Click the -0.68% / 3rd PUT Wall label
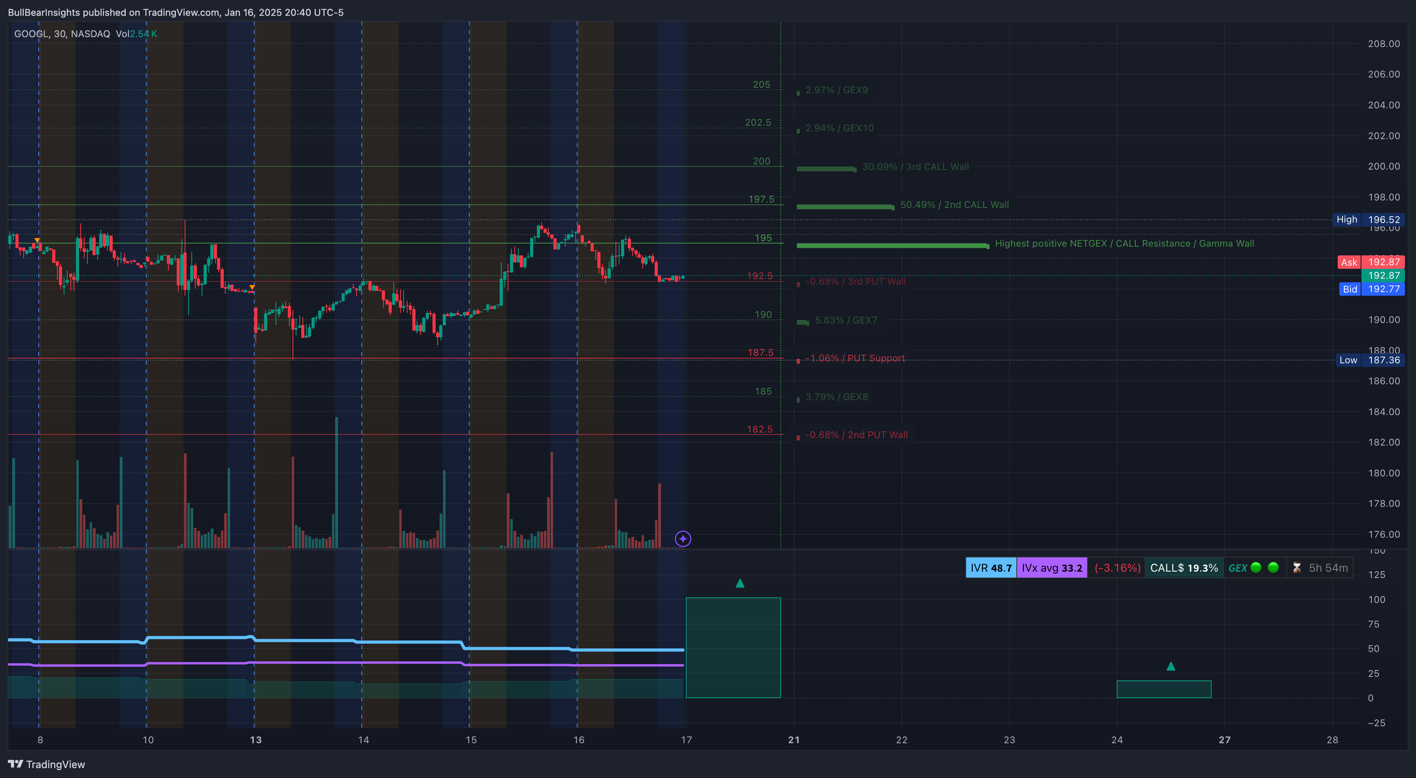1416x778 pixels. [855, 281]
